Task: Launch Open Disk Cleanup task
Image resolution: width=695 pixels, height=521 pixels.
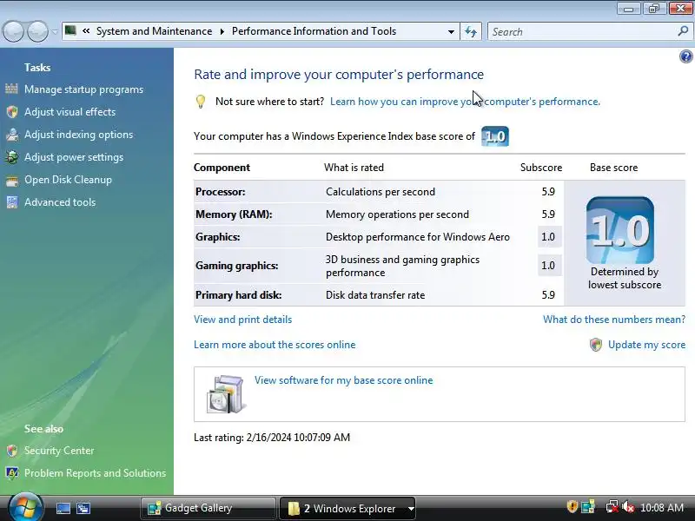Action: coord(69,180)
